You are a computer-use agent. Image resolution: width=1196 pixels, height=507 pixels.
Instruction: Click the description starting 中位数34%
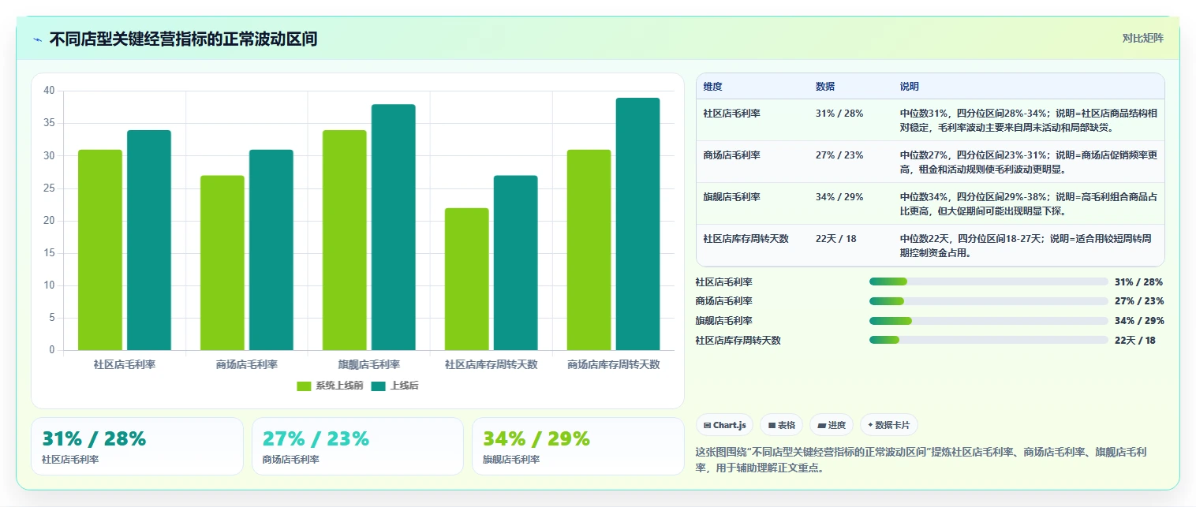tap(1029, 204)
